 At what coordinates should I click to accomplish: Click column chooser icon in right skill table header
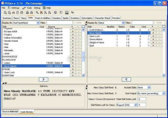[x=164, y=27]
